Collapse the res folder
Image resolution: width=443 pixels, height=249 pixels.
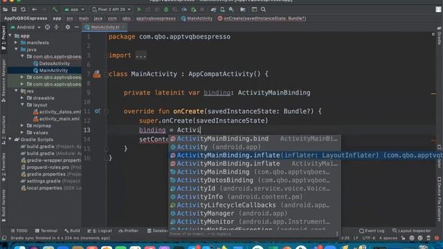(x=16, y=91)
